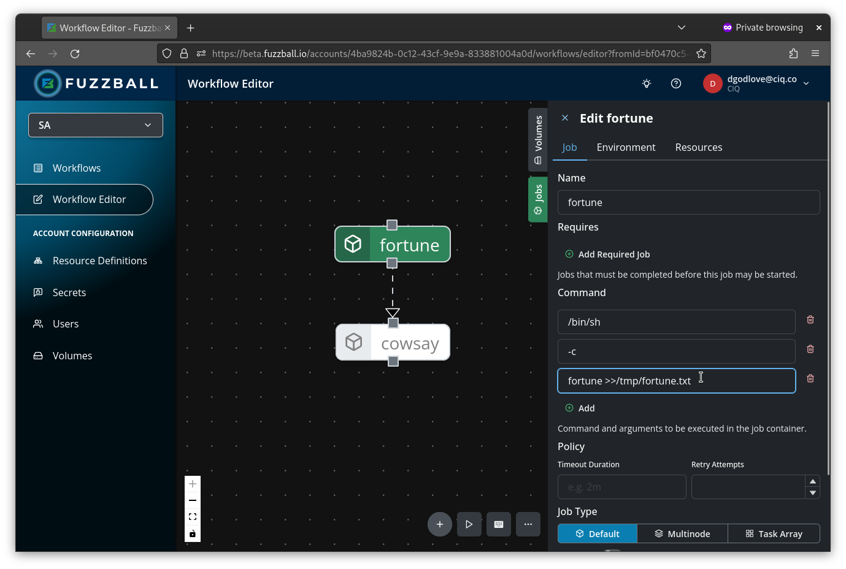Expand the vertical Volumes side tab

[538, 140]
